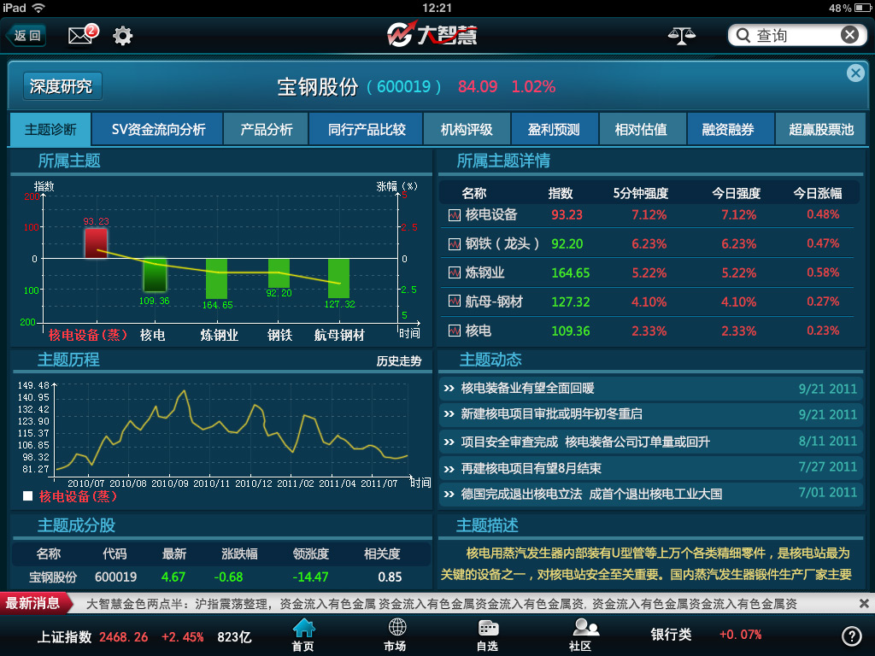Switch to SV资金流向分析 tab
Screen dimensions: 875x656
coord(158,130)
